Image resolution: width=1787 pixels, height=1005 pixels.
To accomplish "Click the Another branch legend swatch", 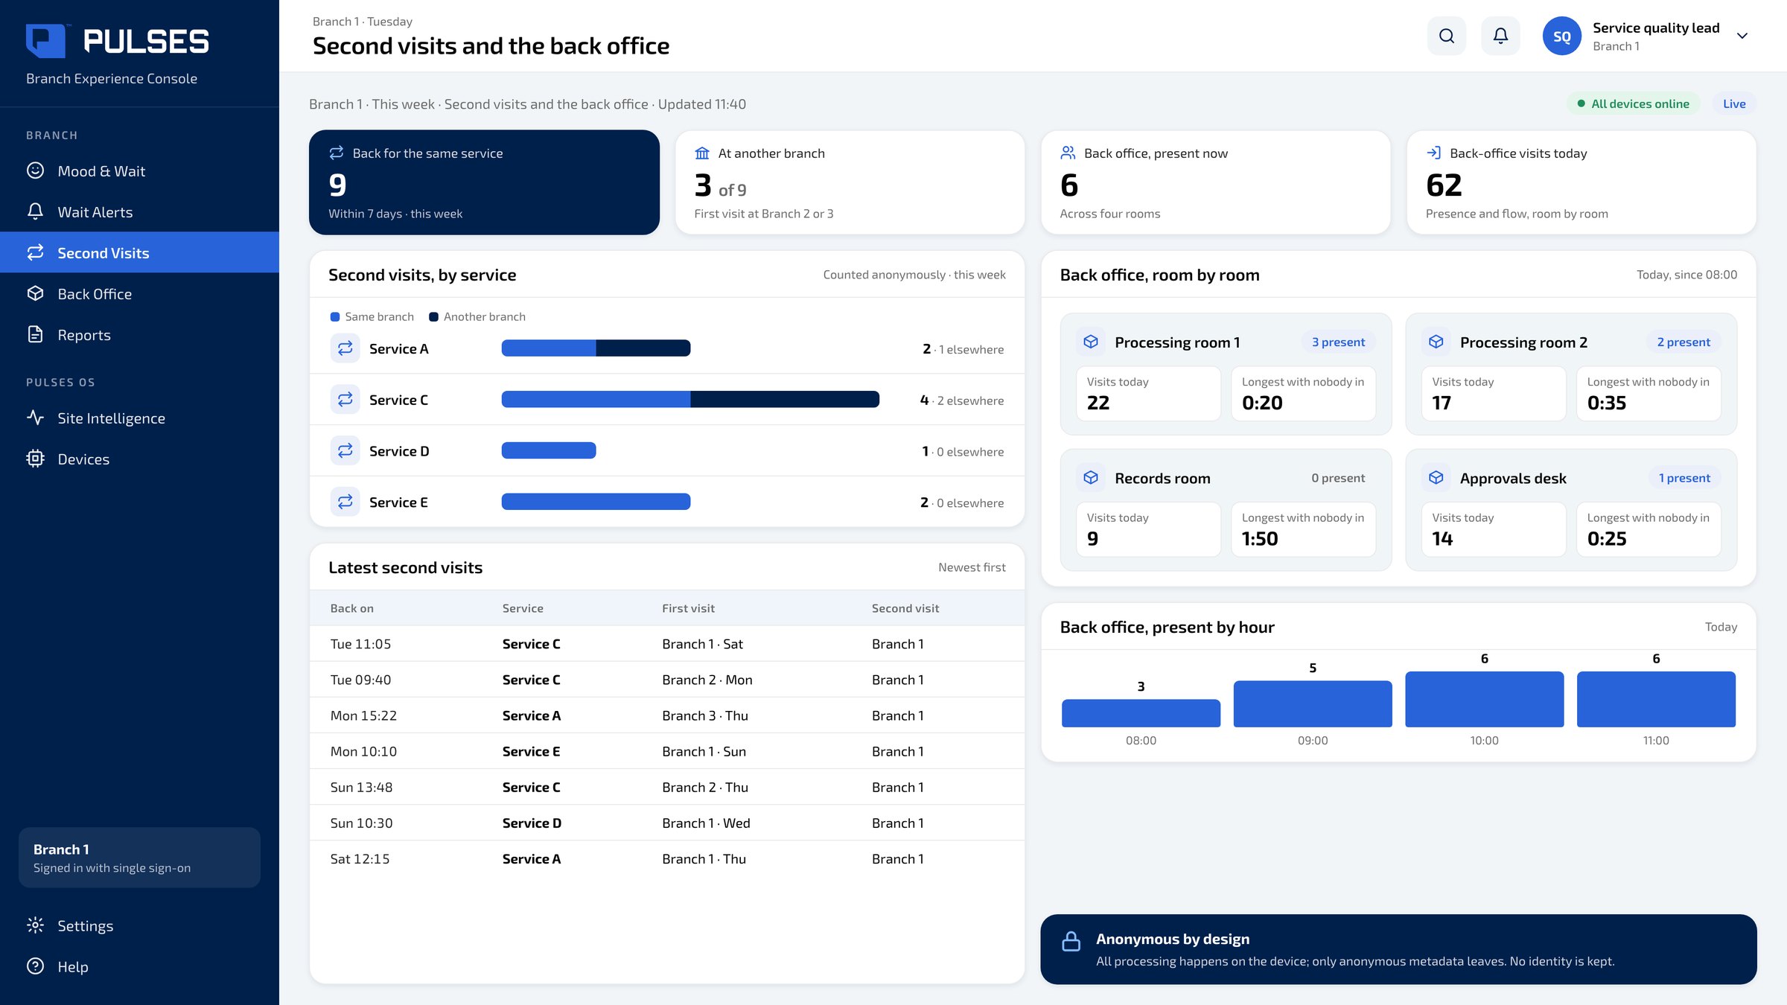I will point(433,317).
